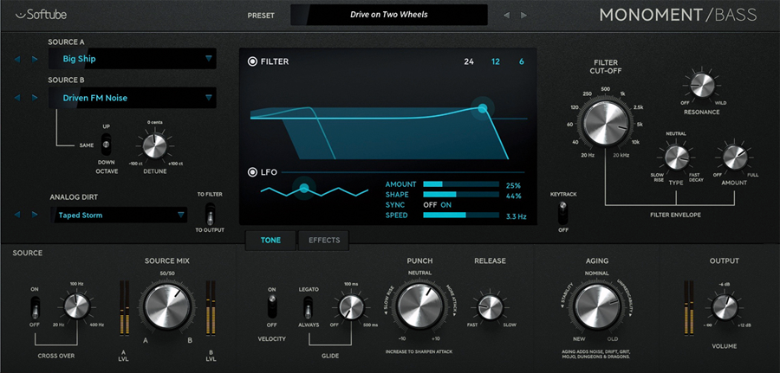The width and height of the screenshot is (780, 373).
Task: Click the B LVL meter
Action: 211,307
